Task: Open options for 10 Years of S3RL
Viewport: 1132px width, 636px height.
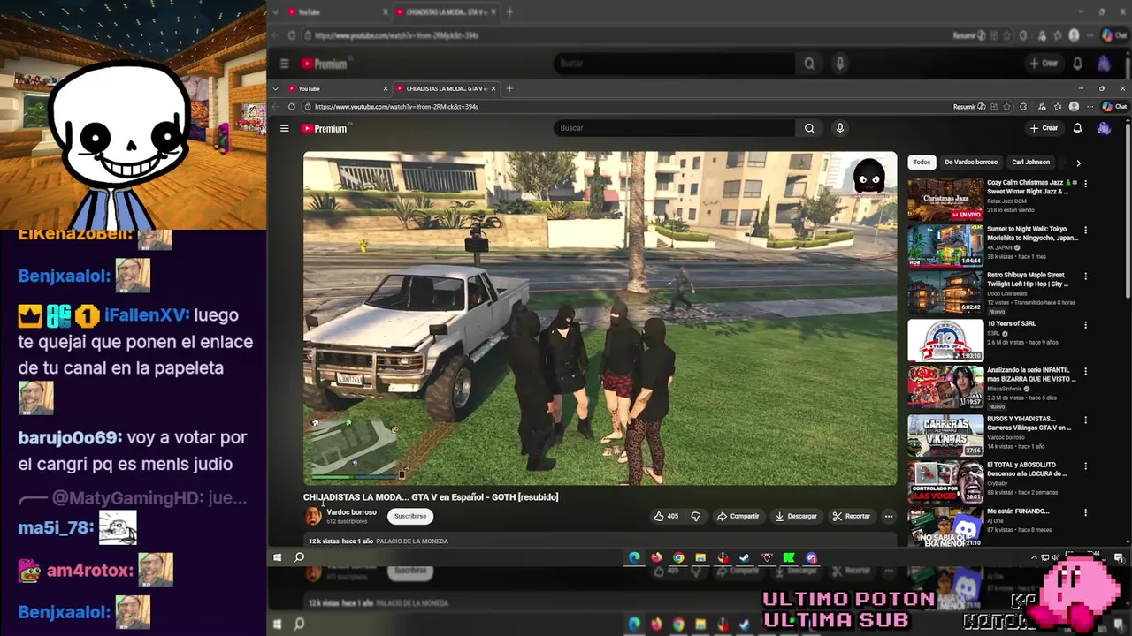Action: click(x=1085, y=324)
